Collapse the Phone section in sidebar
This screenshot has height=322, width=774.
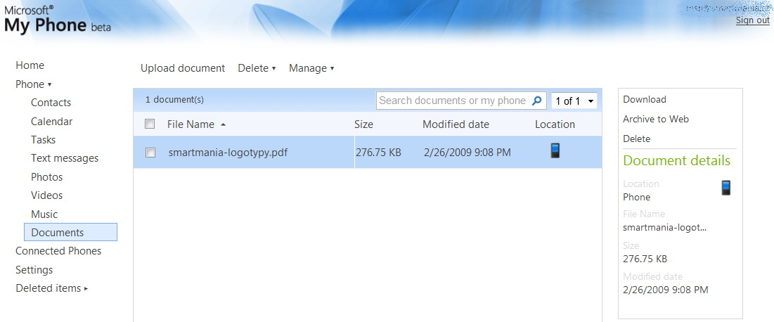click(x=34, y=84)
